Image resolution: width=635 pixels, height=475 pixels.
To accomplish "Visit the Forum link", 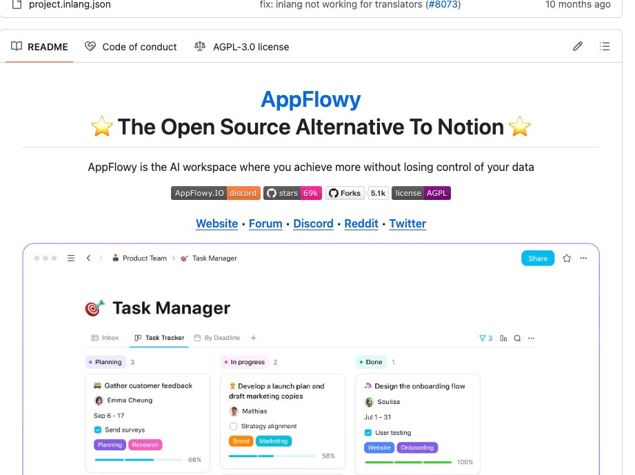I will 265,223.
